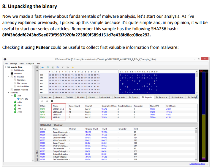The image size is (212, 168).
Task: Click the yellow star icon in toolbar
Action: (x=73, y=67)
